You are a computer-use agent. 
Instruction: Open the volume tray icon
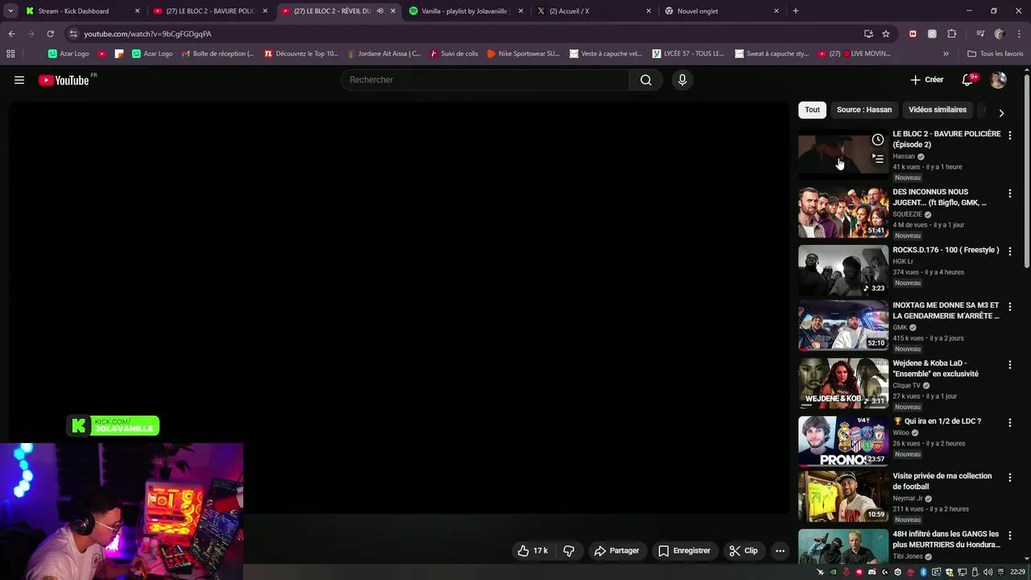988,572
